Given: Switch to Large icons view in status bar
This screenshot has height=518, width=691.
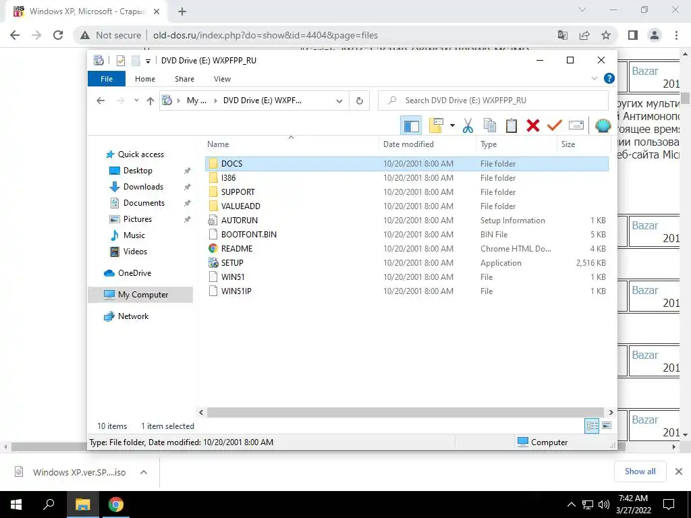Looking at the screenshot, I should (607, 426).
